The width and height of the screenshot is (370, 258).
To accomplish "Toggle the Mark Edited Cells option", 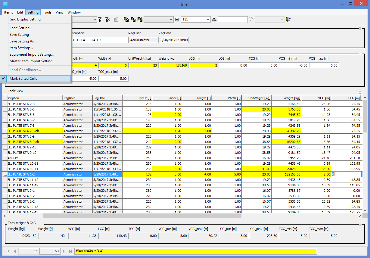I will 23,79.
